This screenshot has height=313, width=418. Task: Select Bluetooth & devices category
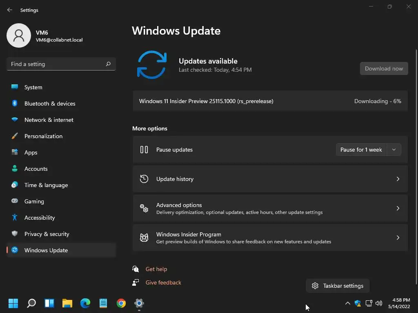61,104
